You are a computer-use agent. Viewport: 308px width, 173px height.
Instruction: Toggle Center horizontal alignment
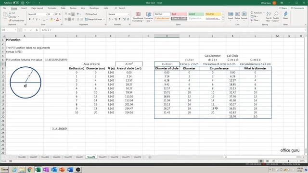pos(69,19)
